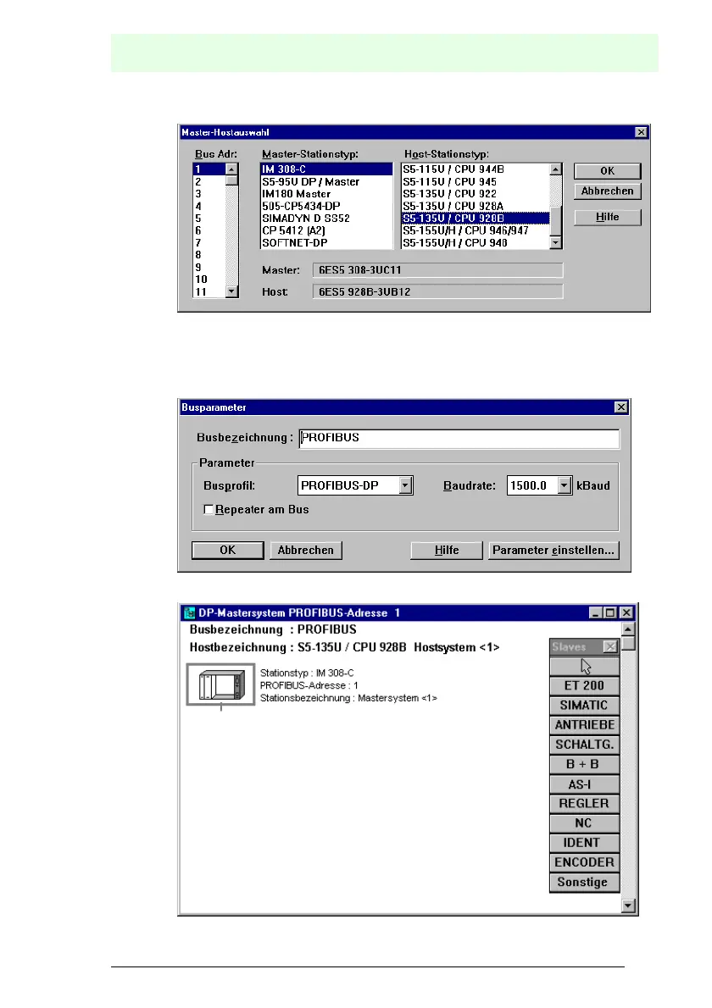The height and width of the screenshot is (1008, 712).
Task: Select IM 308-C master station type
Action: 326,169
